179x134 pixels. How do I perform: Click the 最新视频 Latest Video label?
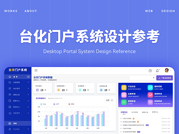159,88
